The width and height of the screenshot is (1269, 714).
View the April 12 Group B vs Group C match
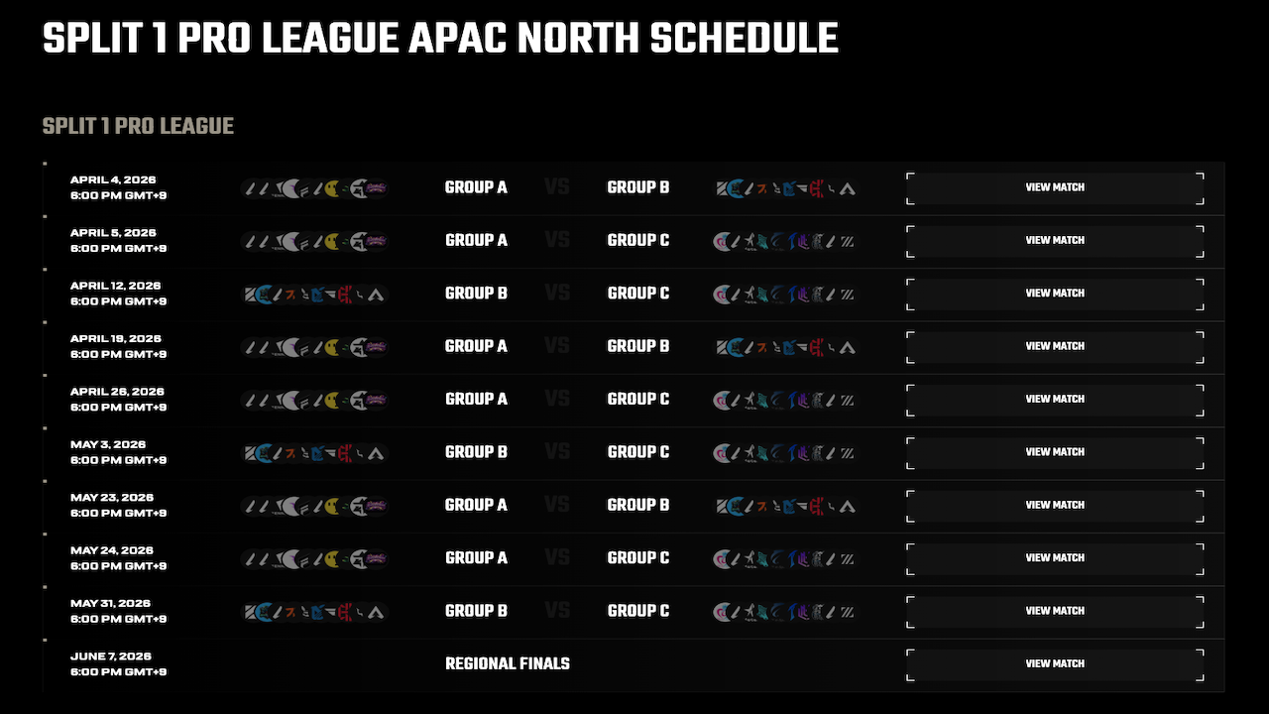1055,294
